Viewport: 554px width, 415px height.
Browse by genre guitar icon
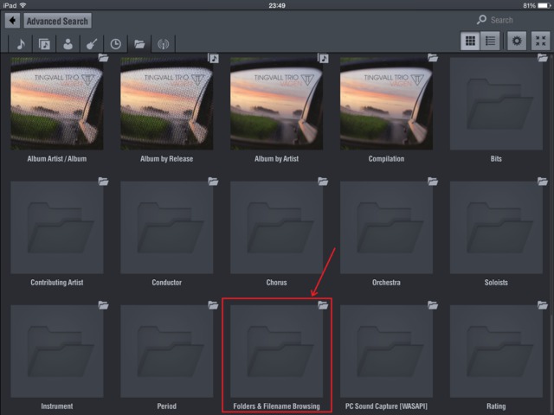pos(91,43)
